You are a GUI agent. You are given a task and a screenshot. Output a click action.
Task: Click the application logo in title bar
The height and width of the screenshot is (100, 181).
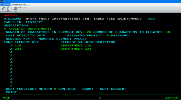click(x=2, y=1)
